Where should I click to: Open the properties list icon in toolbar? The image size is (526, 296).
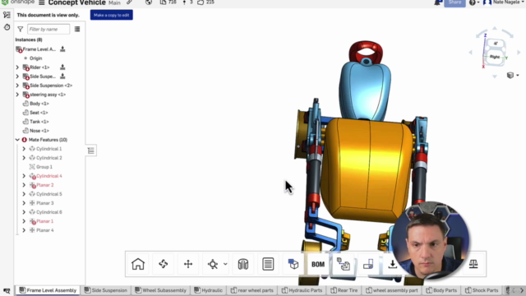point(268,264)
